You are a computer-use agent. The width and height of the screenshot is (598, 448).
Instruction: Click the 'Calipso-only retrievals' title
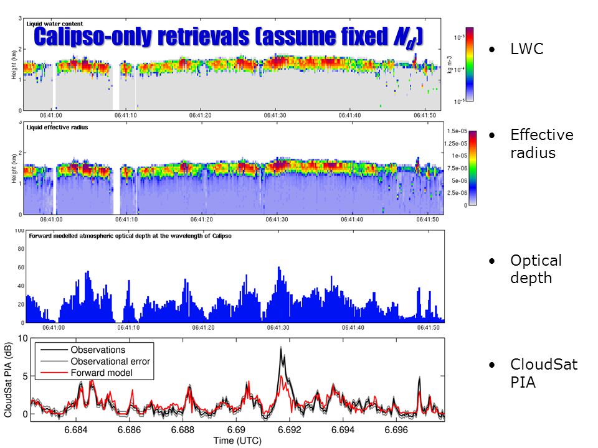tap(229, 38)
